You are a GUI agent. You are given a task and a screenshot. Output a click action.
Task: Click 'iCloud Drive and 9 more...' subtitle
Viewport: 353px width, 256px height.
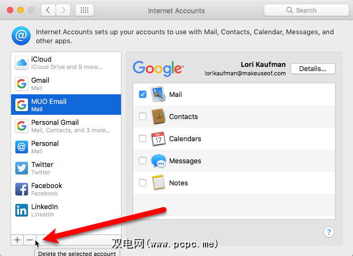coord(67,67)
